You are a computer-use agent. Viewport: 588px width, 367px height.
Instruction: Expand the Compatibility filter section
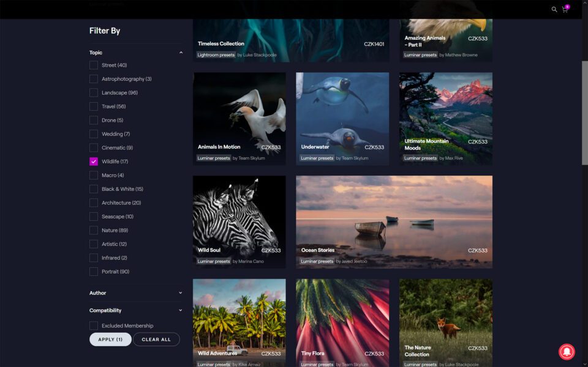coord(136,311)
